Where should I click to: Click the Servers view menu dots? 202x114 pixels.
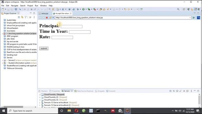pyautogui.click(x=191, y=91)
